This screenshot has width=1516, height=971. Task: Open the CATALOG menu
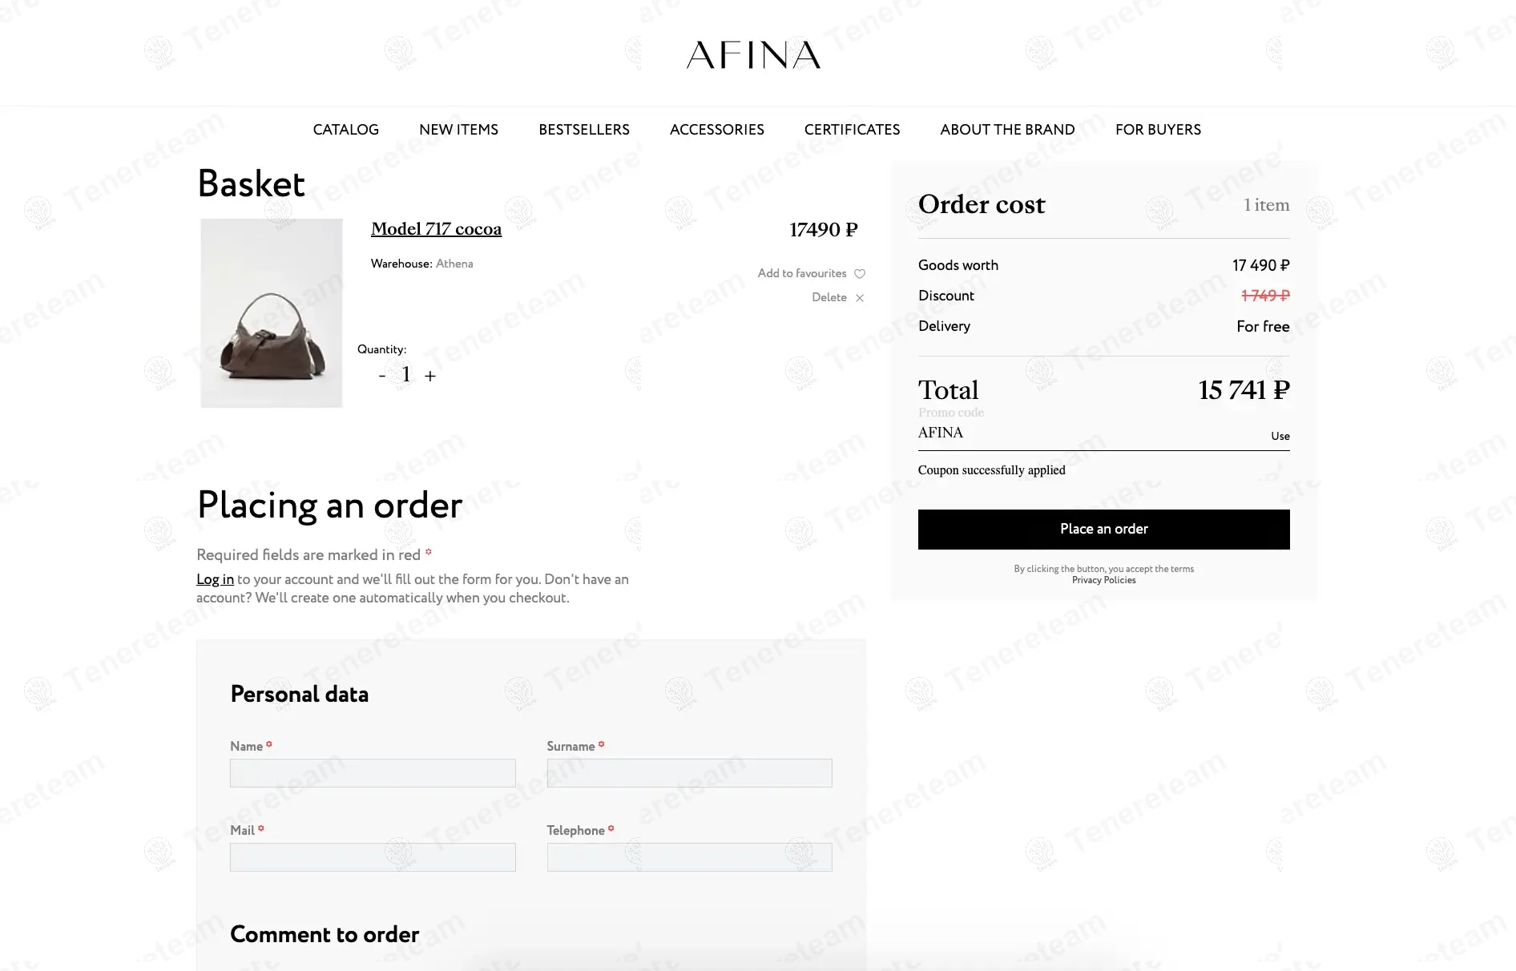click(345, 130)
